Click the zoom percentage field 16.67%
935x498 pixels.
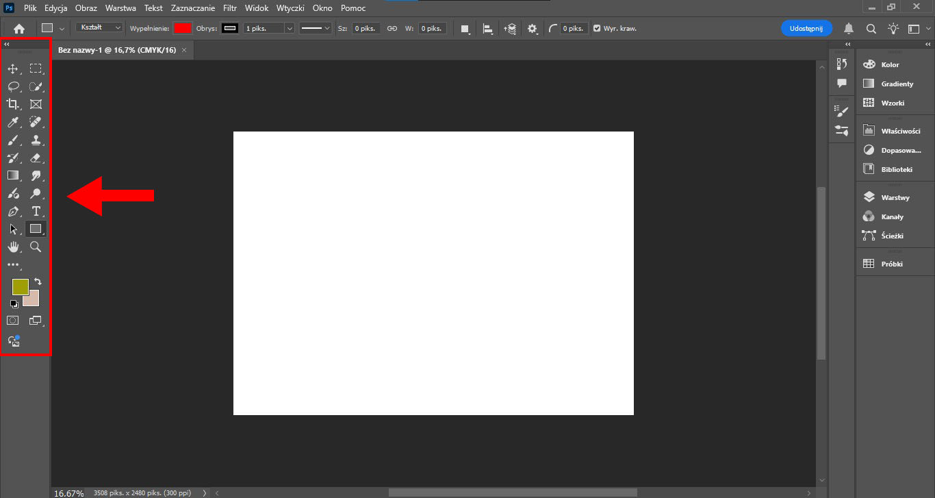click(x=69, y=493)
